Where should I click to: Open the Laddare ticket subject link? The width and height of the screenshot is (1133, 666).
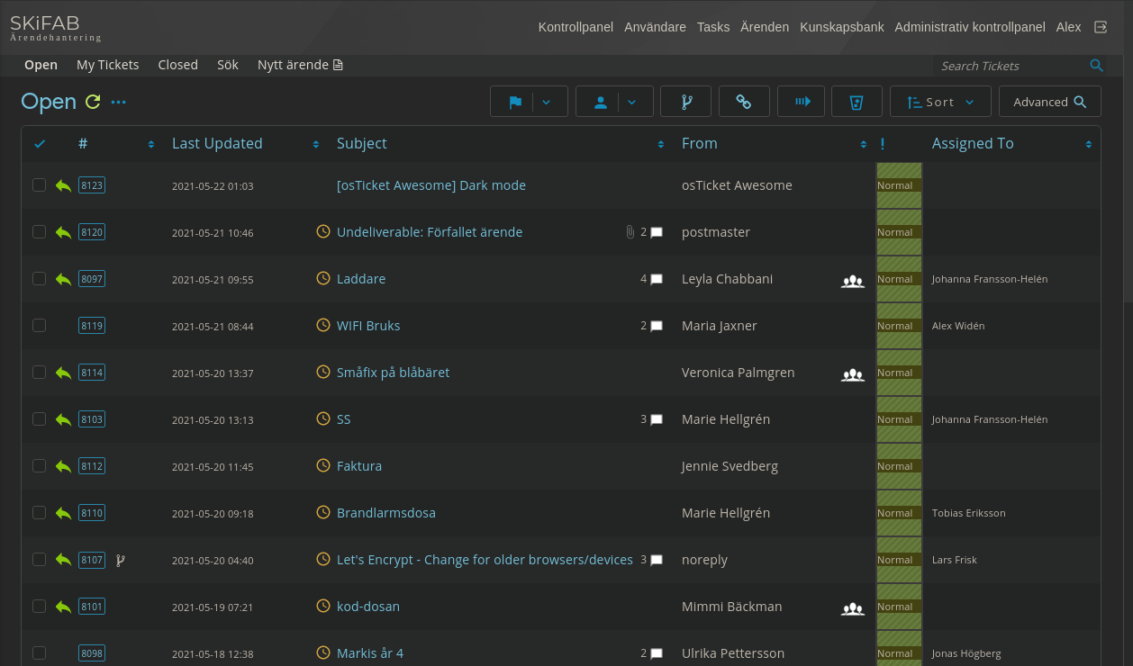(x=361, y=279)
